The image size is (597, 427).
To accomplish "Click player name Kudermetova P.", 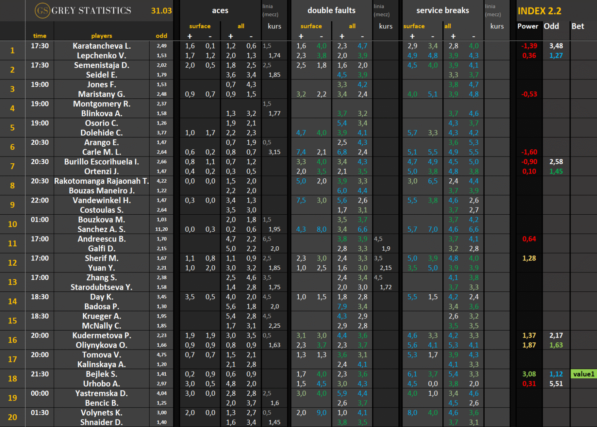I will [102, 335].
